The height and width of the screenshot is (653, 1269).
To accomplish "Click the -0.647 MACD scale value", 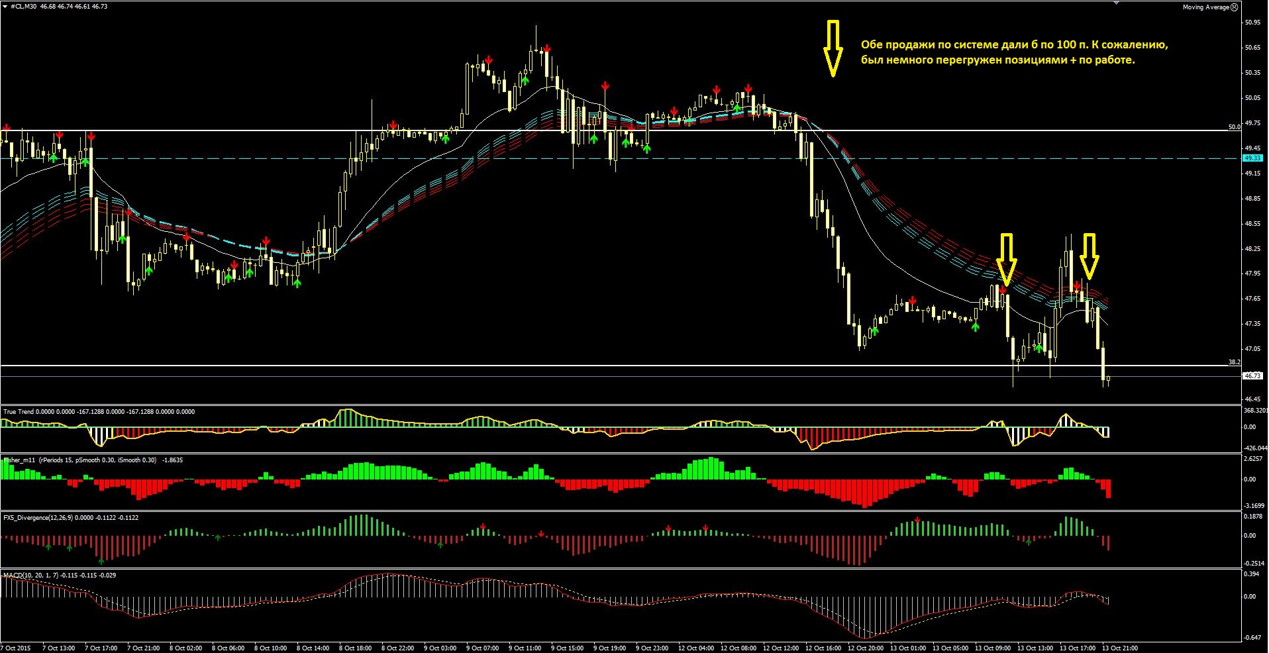I will coord(1252,637).
